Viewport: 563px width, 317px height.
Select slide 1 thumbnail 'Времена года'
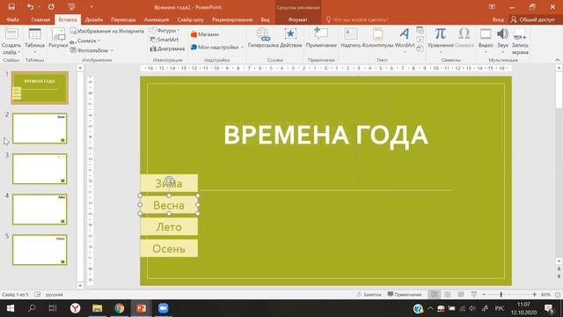click(x=40, y=88)
